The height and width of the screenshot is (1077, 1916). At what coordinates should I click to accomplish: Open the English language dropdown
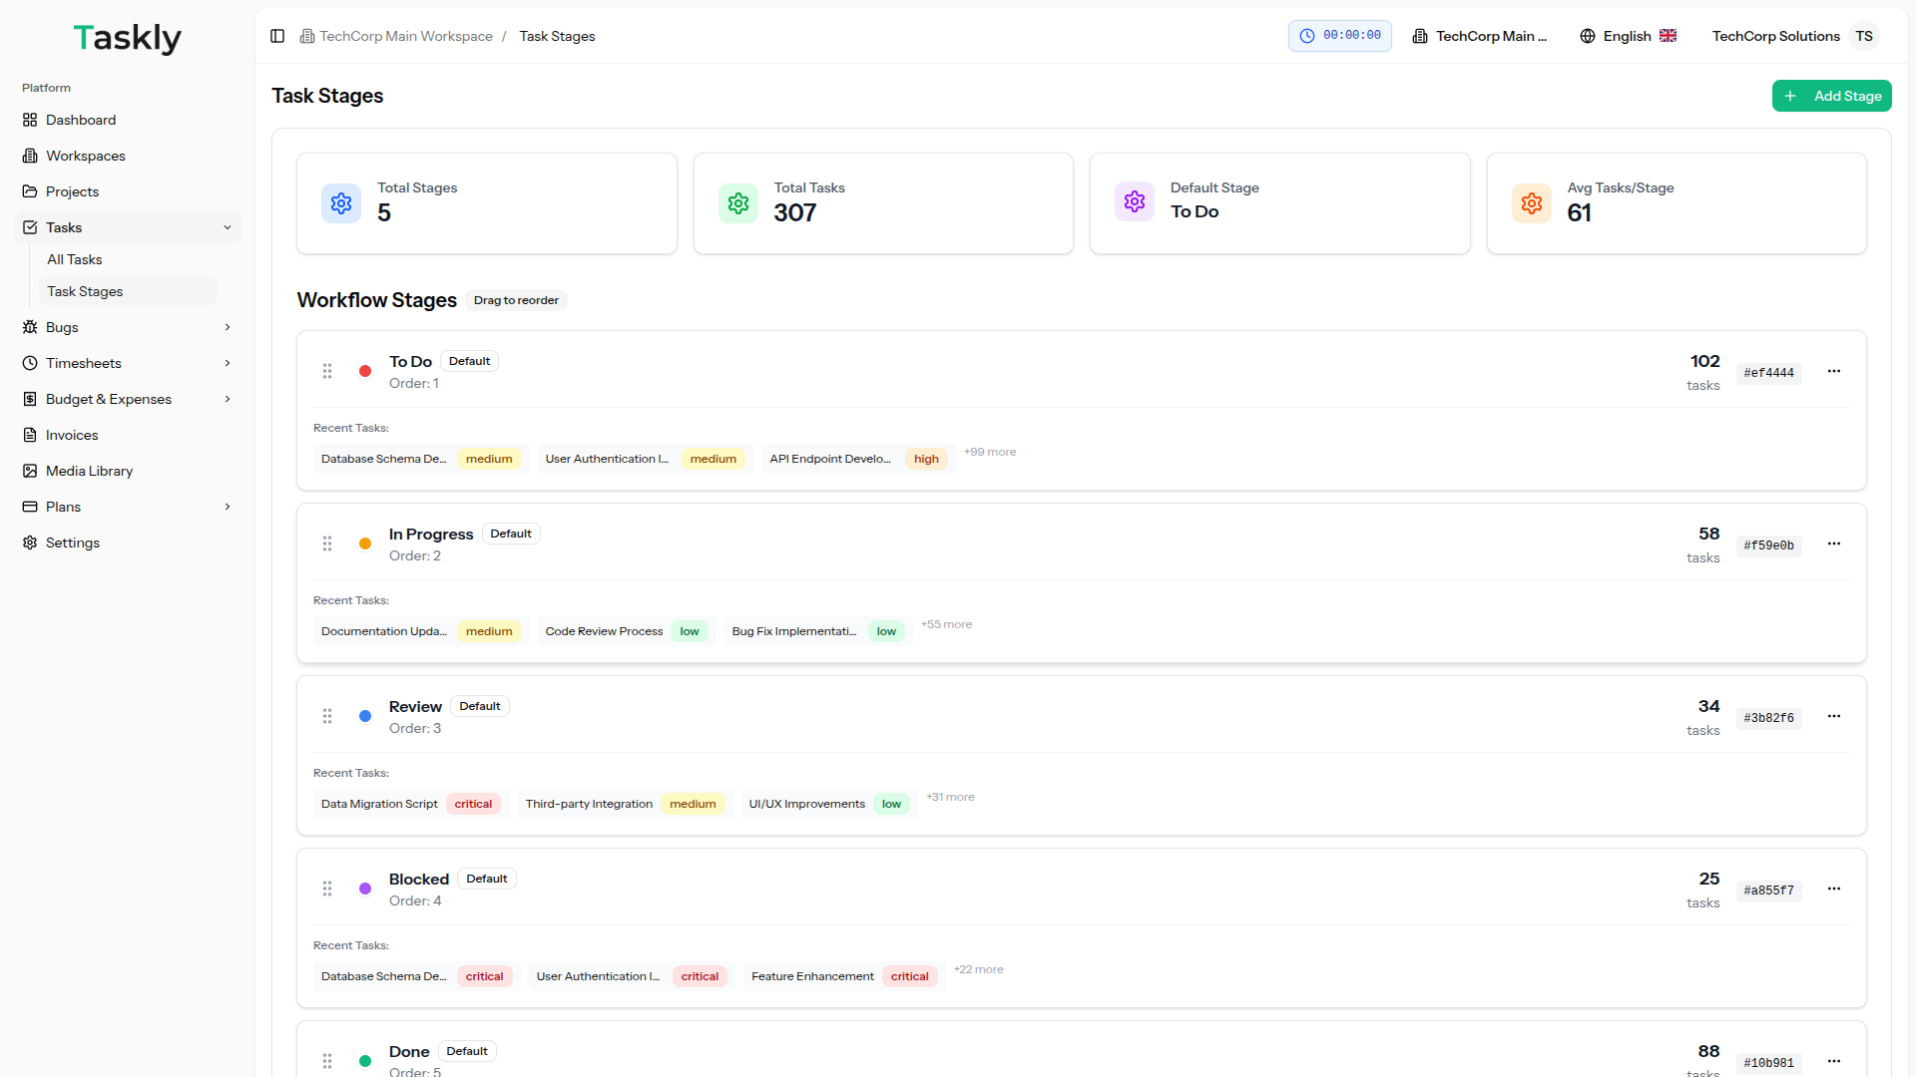[1628, 36]
